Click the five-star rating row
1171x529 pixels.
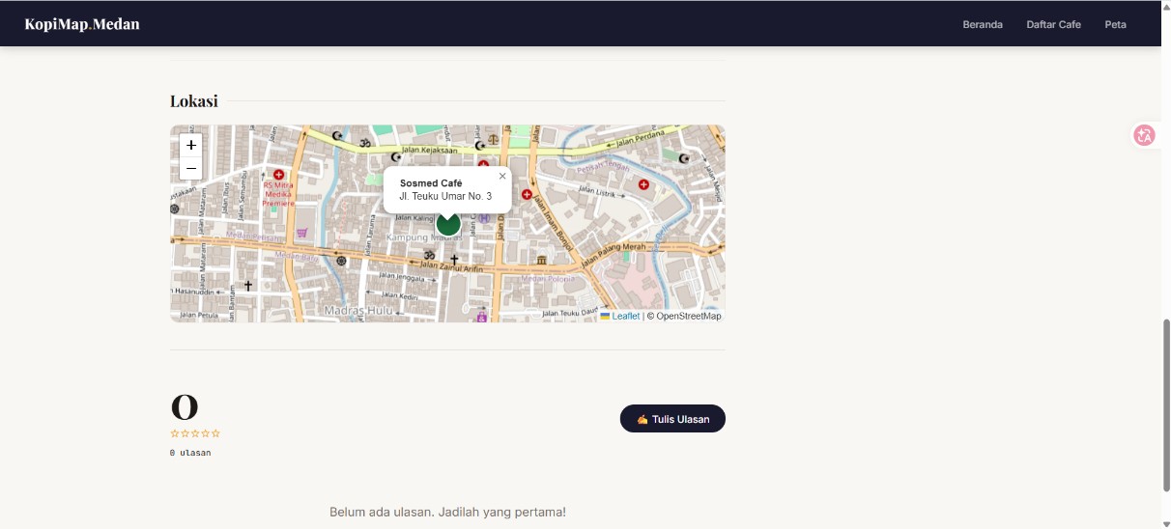coord(195,433)
